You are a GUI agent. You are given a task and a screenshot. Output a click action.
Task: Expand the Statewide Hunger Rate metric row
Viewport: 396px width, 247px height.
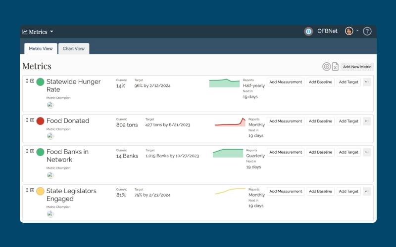point(32,81)
